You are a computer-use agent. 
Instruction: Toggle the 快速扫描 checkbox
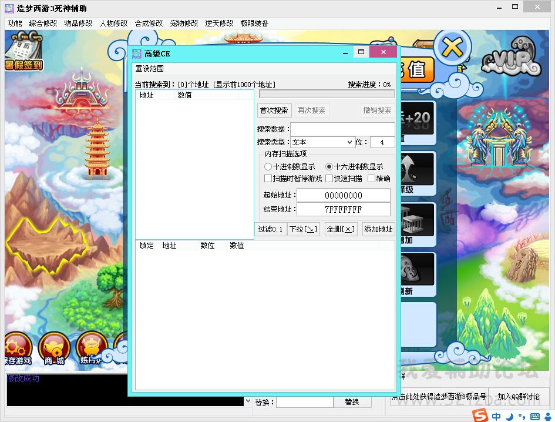click(x=329, y=179)
